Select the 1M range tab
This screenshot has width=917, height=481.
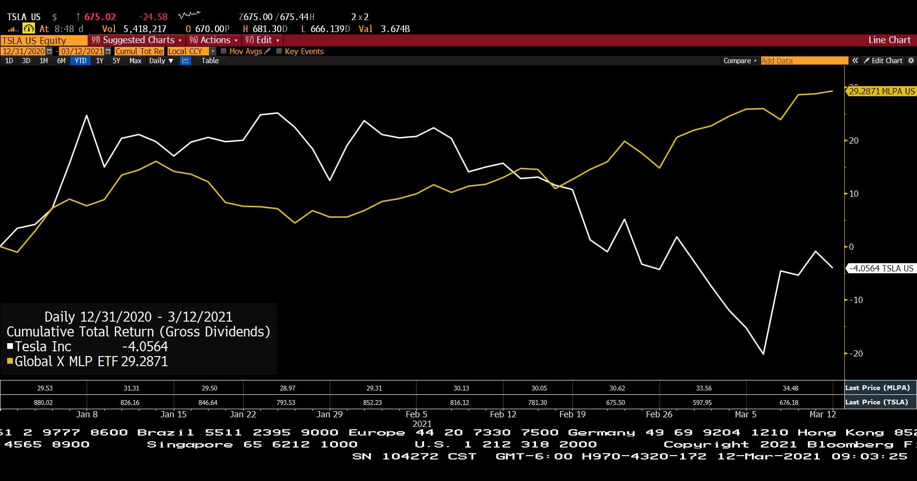pos(44,61)
